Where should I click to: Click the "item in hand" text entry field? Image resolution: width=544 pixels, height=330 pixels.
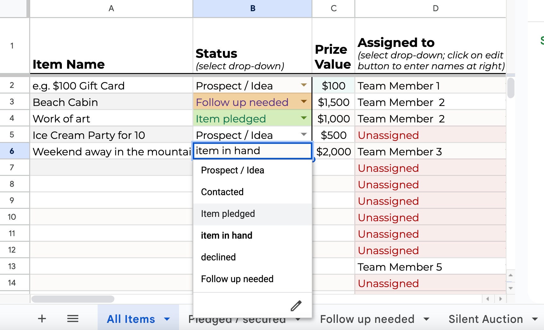[252, 151]
